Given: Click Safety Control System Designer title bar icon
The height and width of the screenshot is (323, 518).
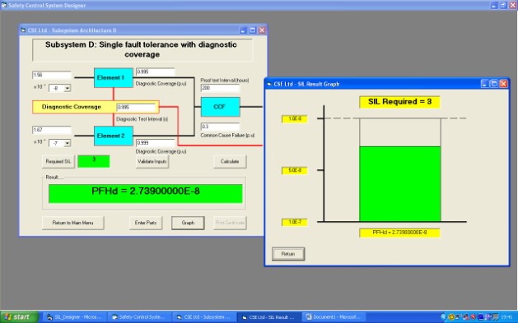Looking at the screenshot, I should coord(3,5).
